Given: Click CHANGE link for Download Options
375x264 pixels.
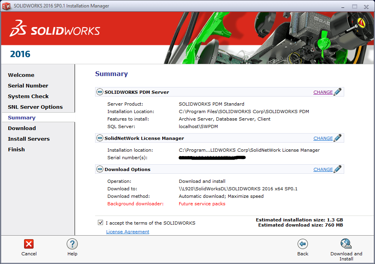Looking at the screenshot, I should tap(323, 169).
